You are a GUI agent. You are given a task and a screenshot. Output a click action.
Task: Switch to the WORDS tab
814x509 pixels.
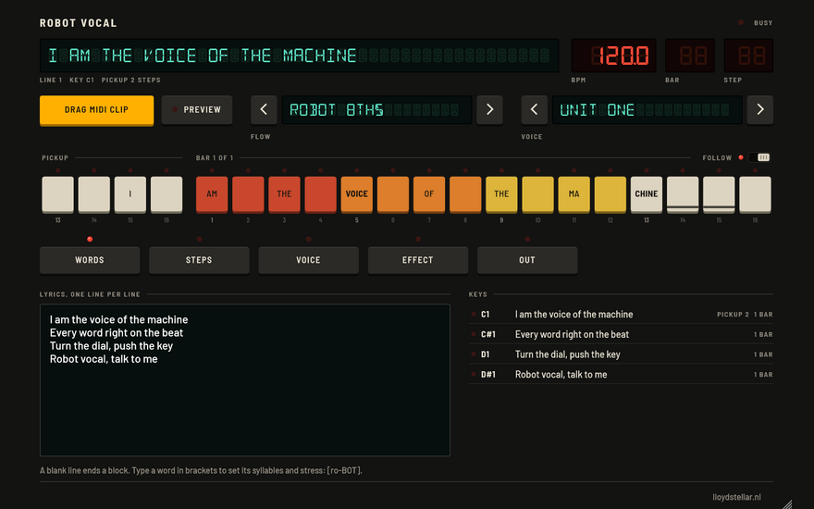(90, 260)
